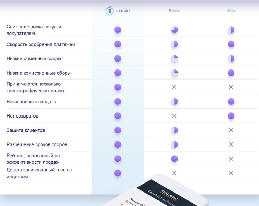Click UTRUST circle for несколько криптографических валют
The width and height of the screenshot is (259, 206).
pyautogui.click(x=118, y=87)
